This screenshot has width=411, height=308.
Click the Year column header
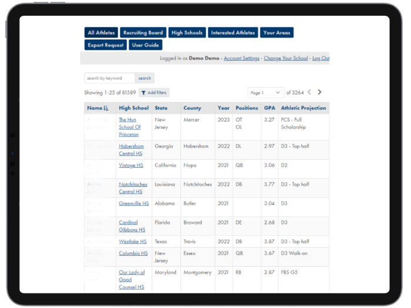[x=224, y=108]
